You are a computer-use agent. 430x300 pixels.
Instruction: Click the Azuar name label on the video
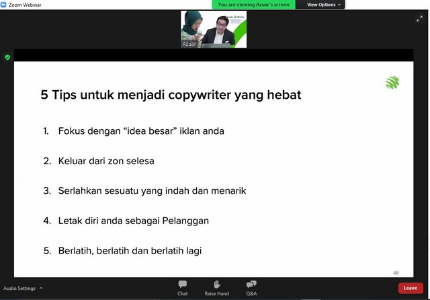tap(188, 44)
